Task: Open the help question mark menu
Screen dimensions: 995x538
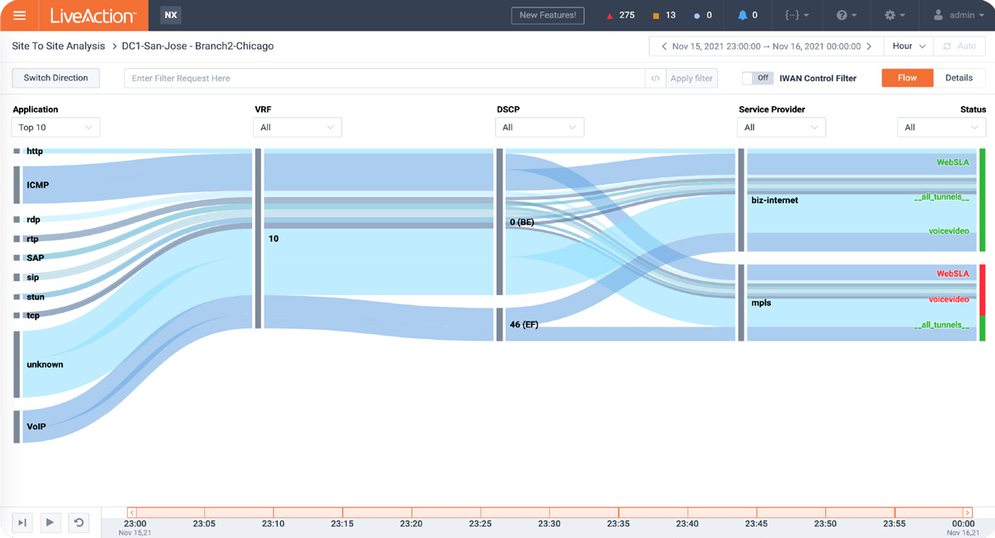Action: (846, 16)
